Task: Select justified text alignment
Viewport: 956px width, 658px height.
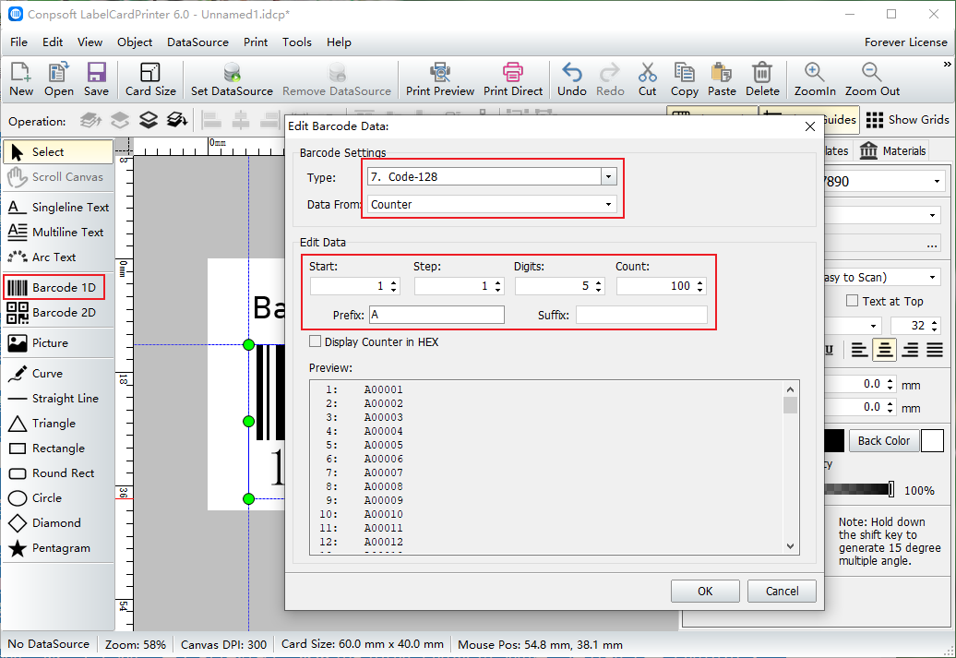Action: point(935,350)
